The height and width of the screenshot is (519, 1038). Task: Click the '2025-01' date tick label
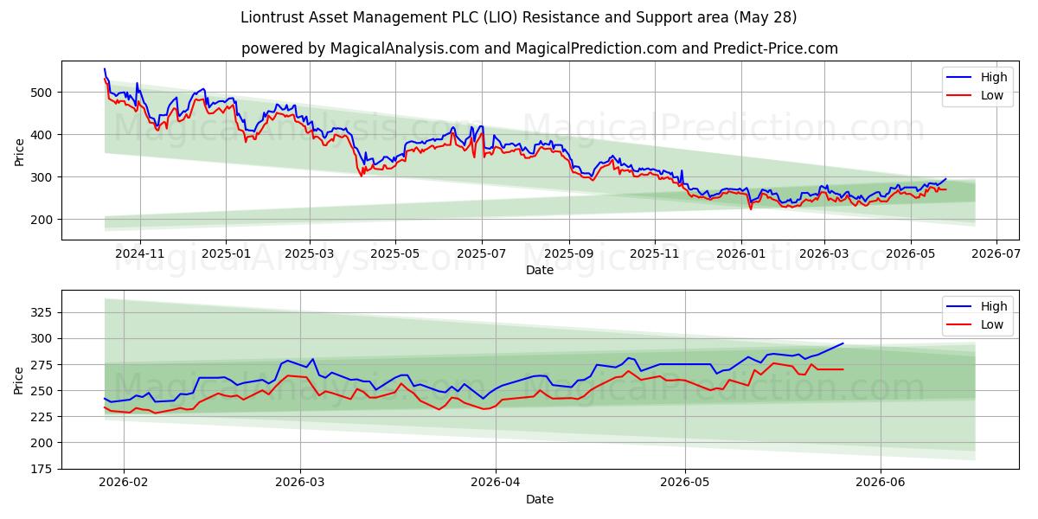point(226,254)
